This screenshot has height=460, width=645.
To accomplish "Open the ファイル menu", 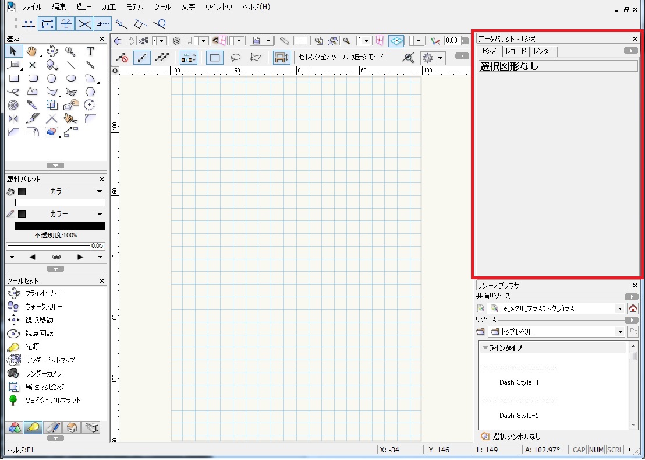I will [31, 7].
